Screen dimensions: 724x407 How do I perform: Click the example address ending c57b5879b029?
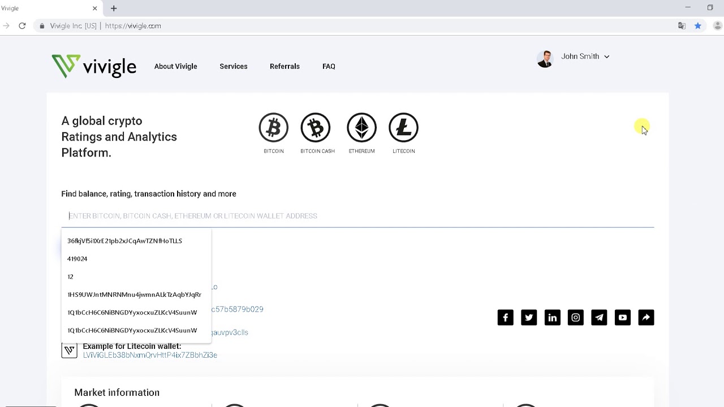[238, 309]
